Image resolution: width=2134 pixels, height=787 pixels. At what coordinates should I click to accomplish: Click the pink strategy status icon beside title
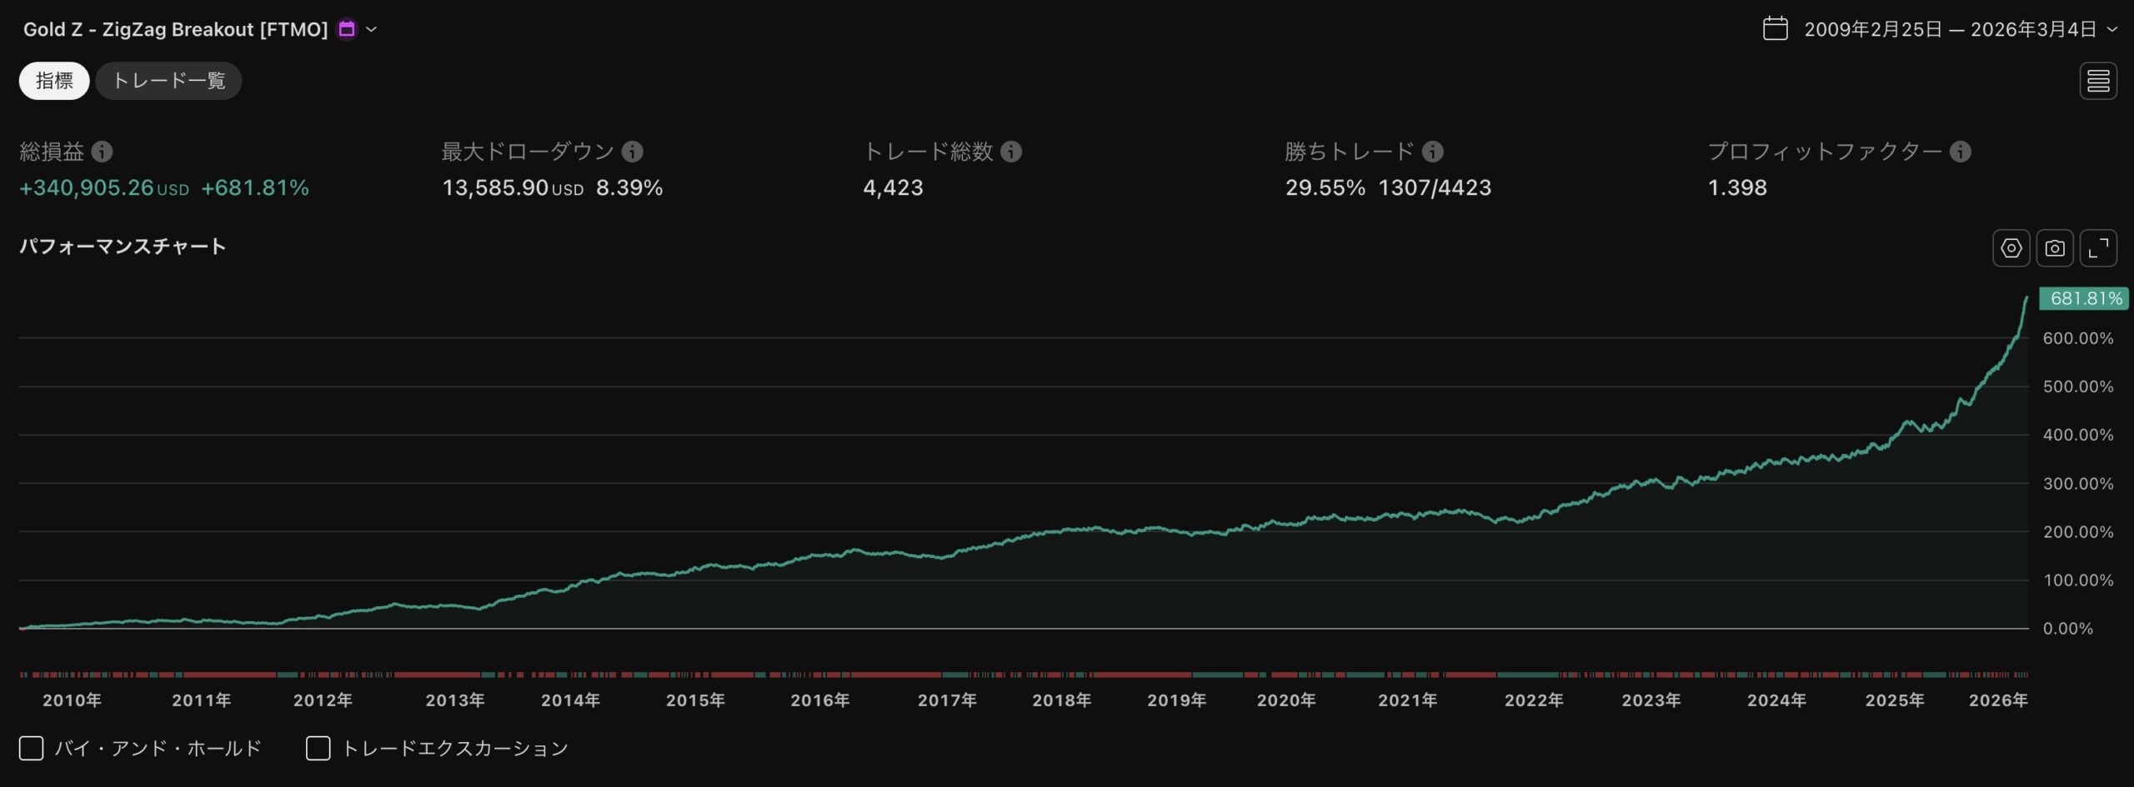click(347, 27)
